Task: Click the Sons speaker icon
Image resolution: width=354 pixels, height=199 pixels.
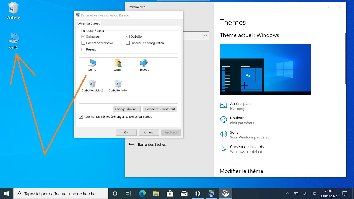Action: pos(223,134)
